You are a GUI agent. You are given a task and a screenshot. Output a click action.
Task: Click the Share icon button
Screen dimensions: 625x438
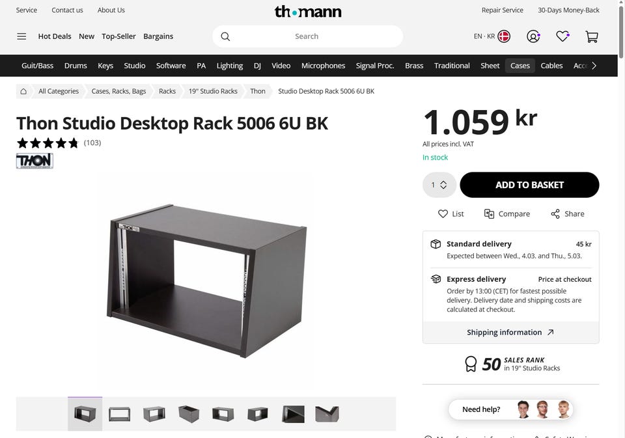568,213
